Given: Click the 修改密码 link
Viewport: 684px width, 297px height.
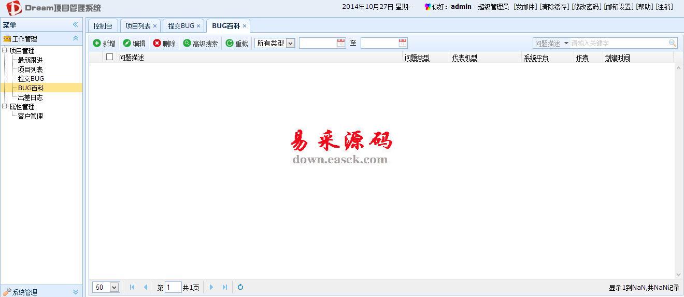Looking at the screenshot, I should pyautogui.click(x=587, y=7).
